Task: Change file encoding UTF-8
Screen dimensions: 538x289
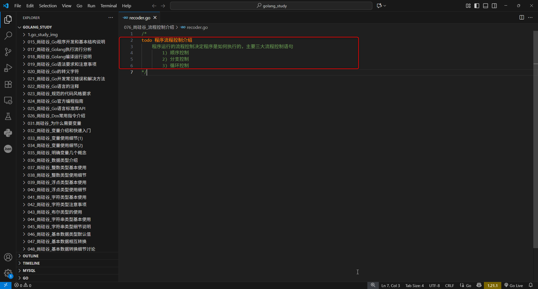Action: point(434,285)
